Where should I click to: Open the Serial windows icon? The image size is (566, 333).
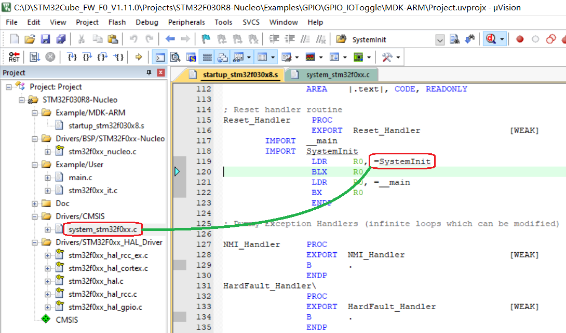287,57
